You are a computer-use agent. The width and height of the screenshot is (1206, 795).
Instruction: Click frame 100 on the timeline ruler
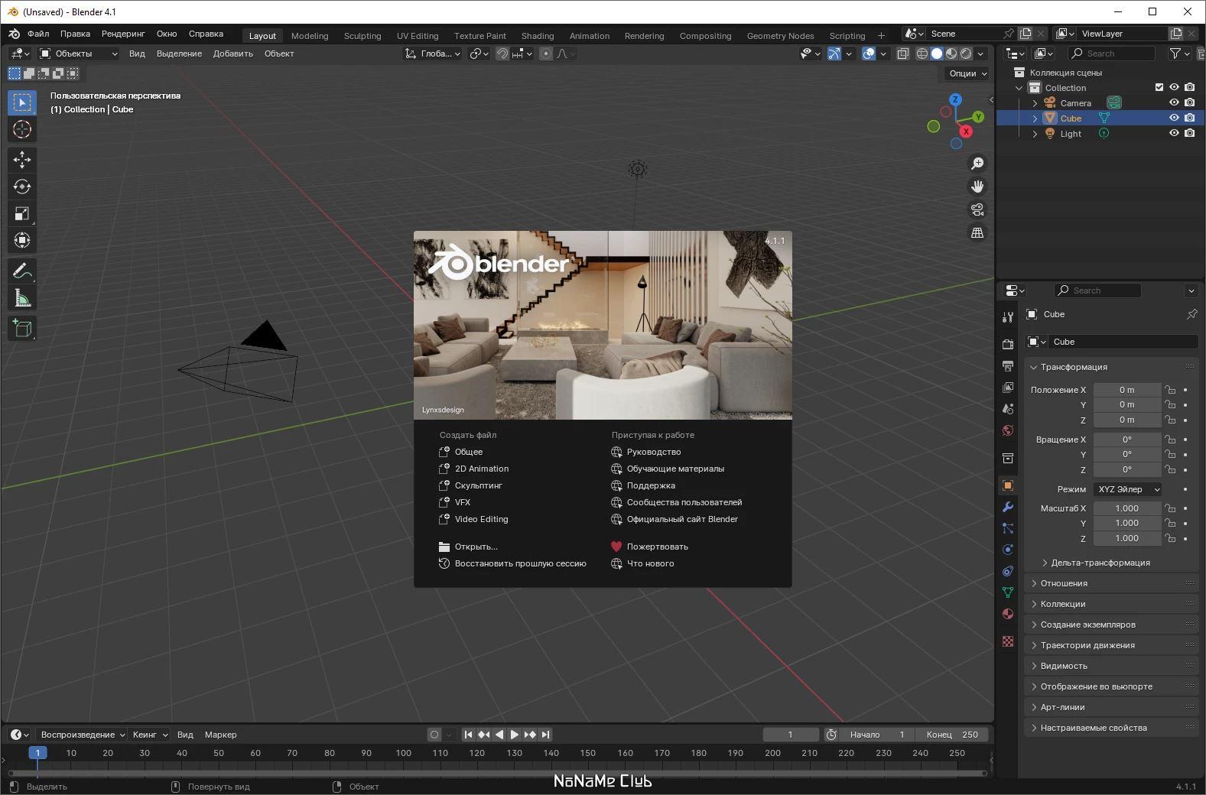[403, 753]
